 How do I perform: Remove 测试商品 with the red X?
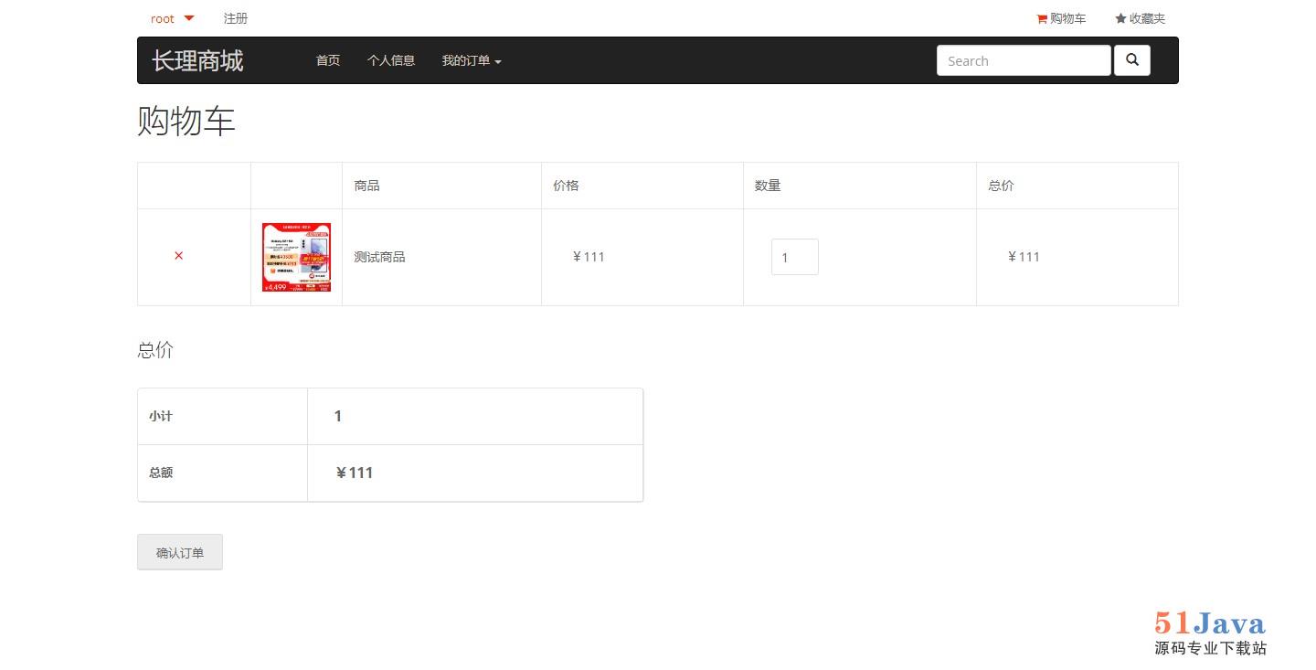(x=178, y=256)
